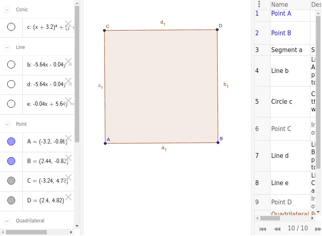Click protocol horizontal scroll-right arrow
Viewport: 322px width, 236px height.
pyautogui.click(x=312, y=218)
